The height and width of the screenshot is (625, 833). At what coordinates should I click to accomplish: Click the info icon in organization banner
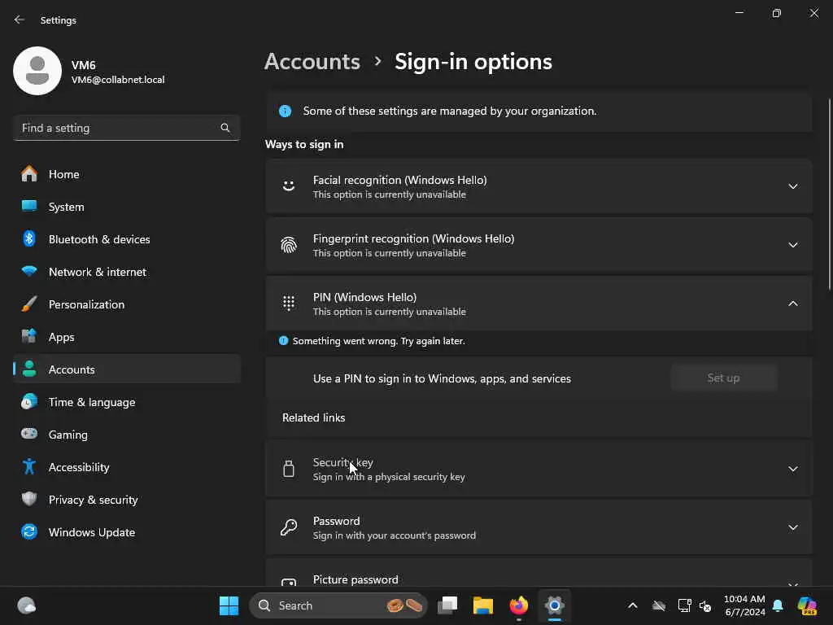pos(286,111)
